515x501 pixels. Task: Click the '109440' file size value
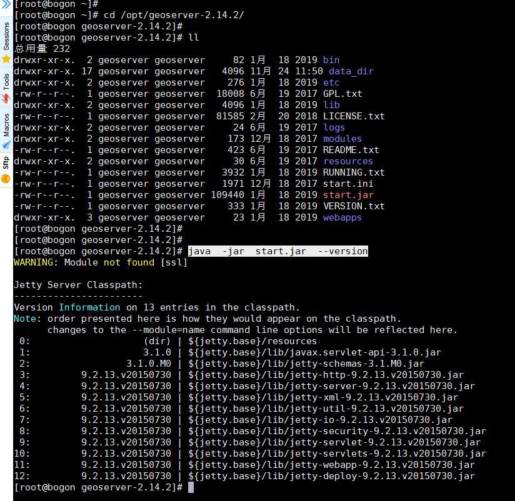coord(227,195)
